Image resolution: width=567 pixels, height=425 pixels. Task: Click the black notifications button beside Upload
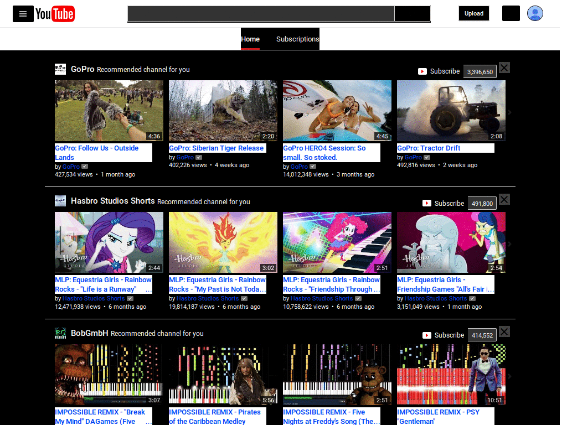[511, 13]
